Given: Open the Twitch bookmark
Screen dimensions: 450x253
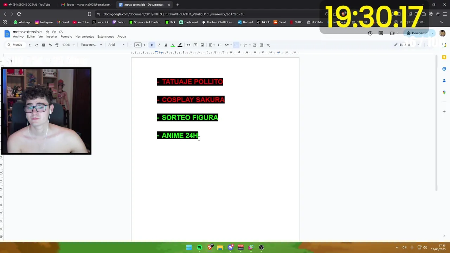Looking at the screenshot, I should click(x=119, y=22).
